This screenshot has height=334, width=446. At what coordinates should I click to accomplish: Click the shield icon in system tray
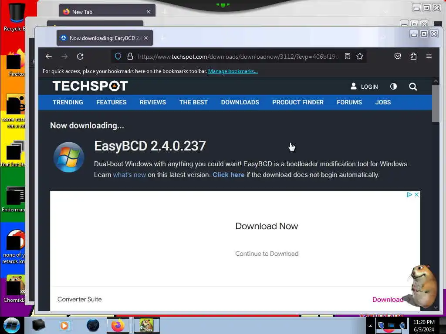coord(381,325)
